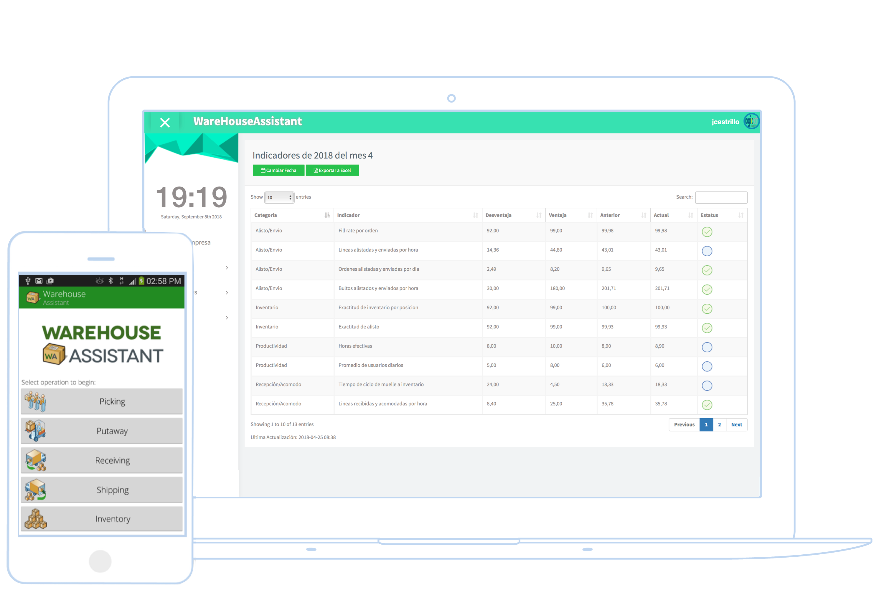This screenshot has width=884, height=590.
Task: Click status check for Bultos alistados row
Action: pos(707,289)
